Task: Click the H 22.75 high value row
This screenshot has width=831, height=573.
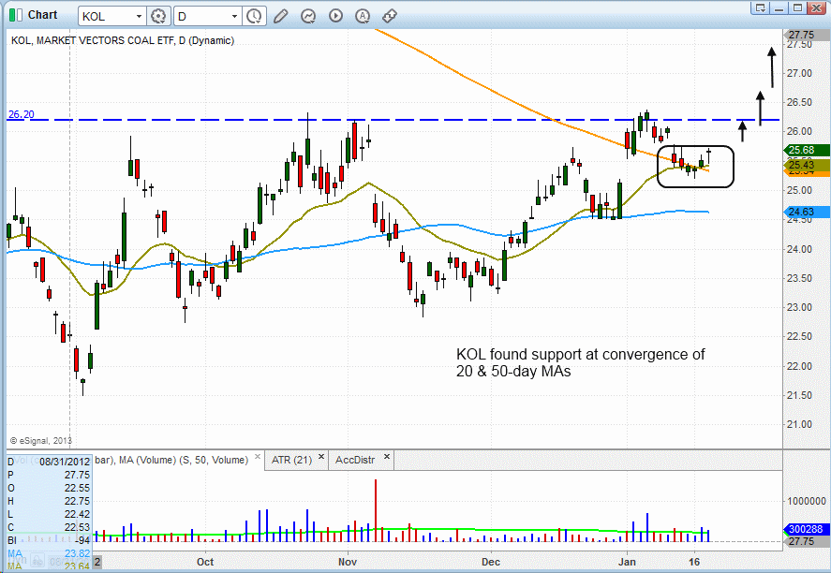Action: point(50,501)
